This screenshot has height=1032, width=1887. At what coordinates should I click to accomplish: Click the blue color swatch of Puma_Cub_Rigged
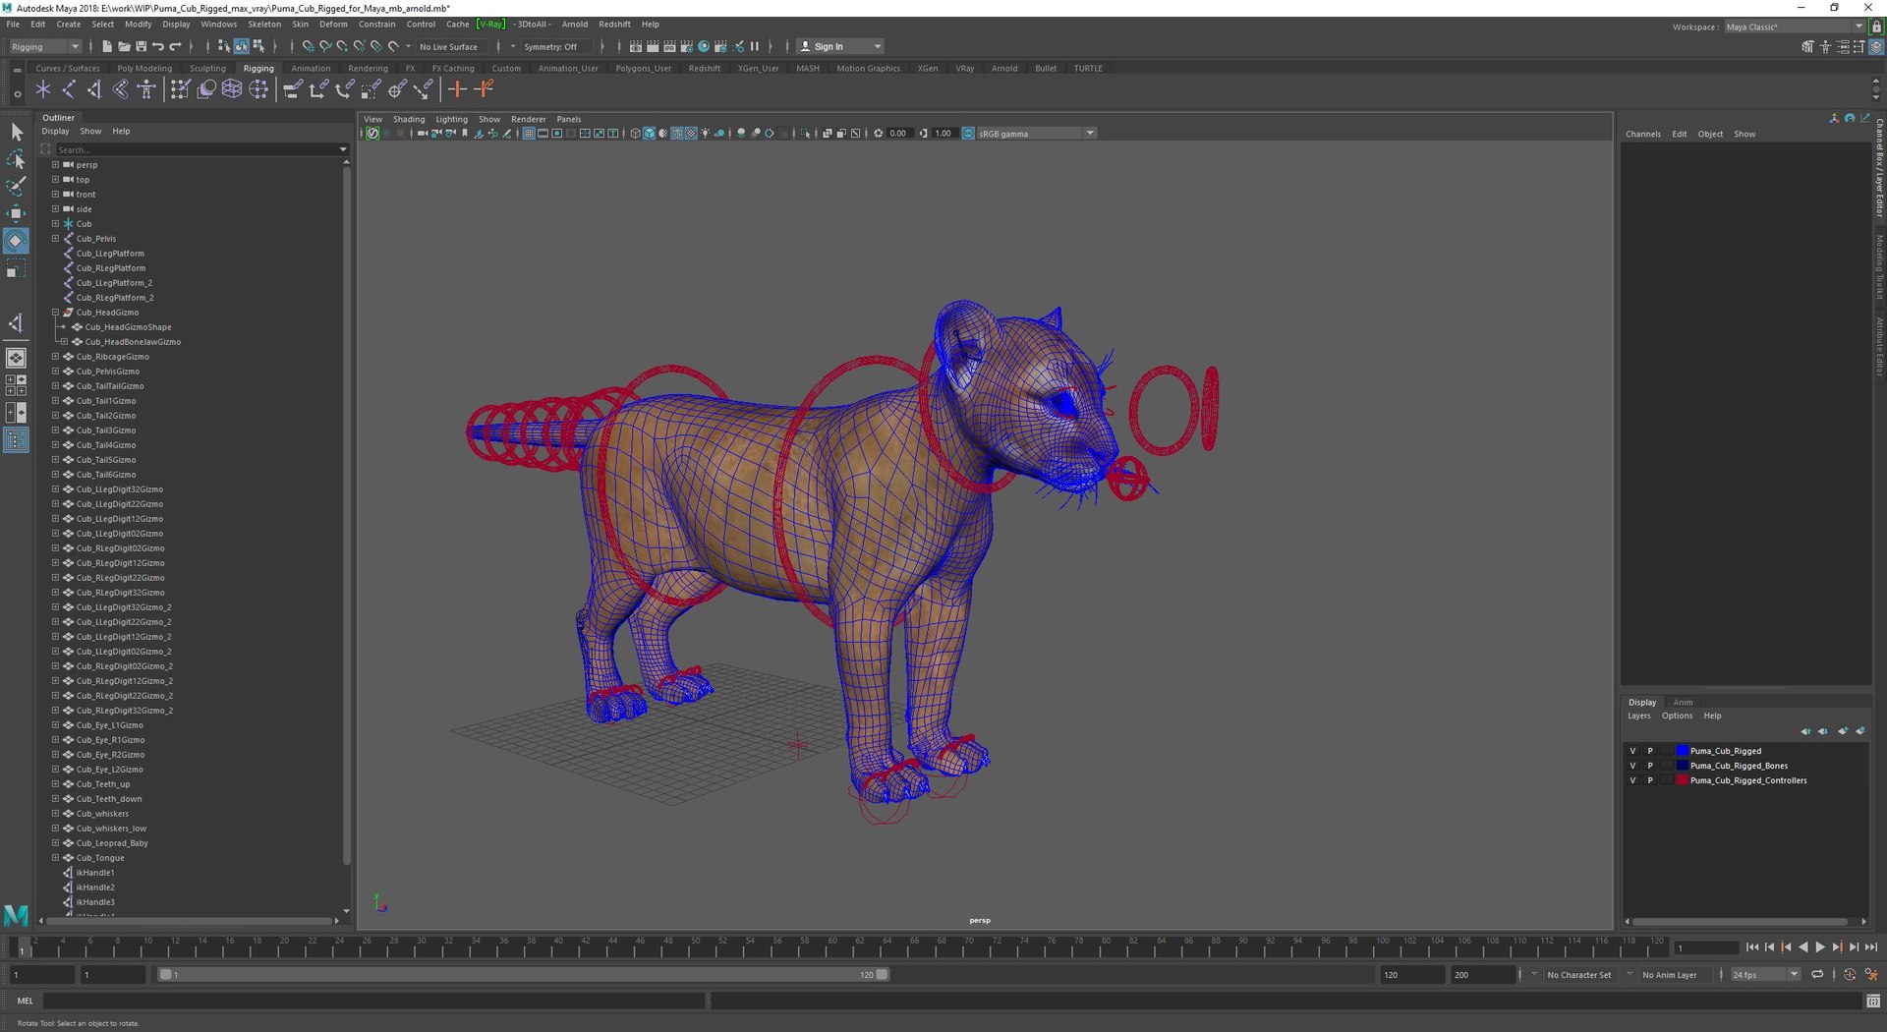pos(1682,751)
